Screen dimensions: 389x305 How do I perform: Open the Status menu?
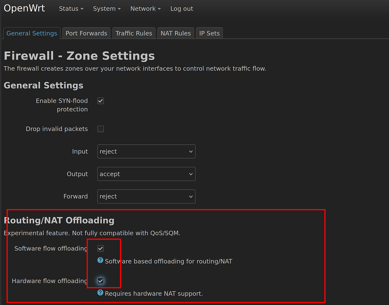(71, 8)
